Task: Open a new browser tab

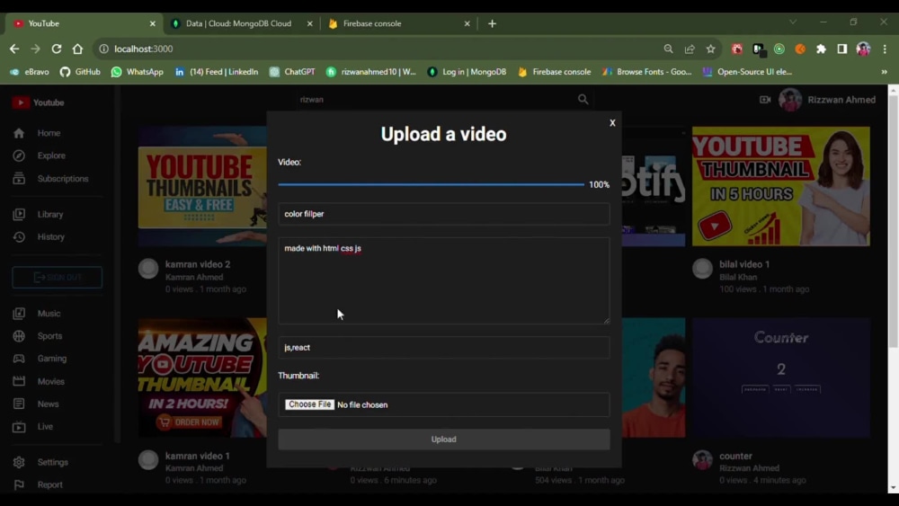Action: 492,23
